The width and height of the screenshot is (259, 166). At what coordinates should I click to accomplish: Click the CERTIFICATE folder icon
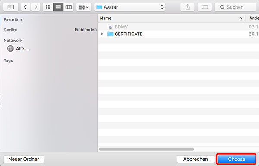point(110,34)
